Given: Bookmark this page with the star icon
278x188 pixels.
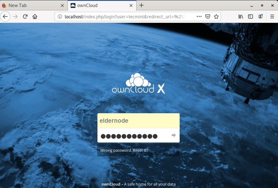Looking at the screenshot, I should coord(216,16).
